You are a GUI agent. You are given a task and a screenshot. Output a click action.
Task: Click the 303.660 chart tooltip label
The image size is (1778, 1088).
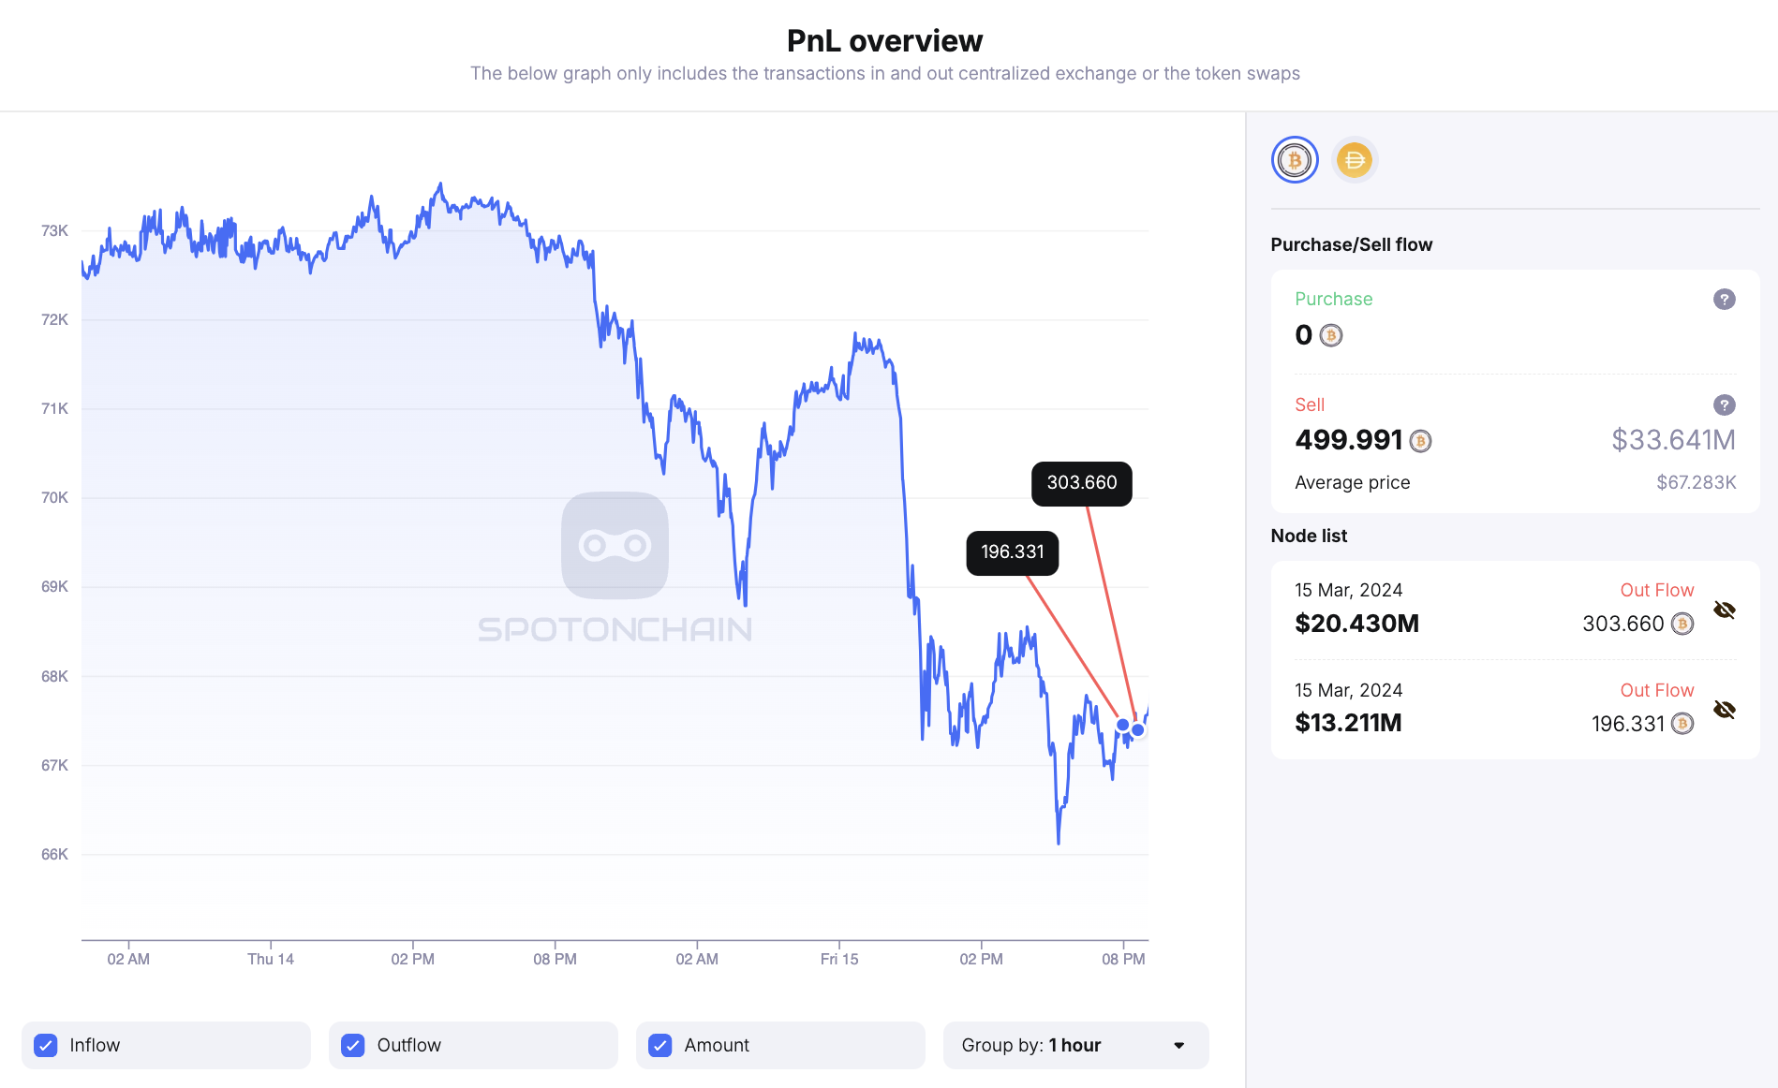coord(1081,483)
